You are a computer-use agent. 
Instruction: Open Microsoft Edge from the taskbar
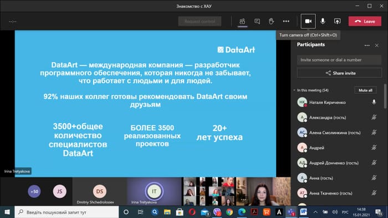[242, 212]
